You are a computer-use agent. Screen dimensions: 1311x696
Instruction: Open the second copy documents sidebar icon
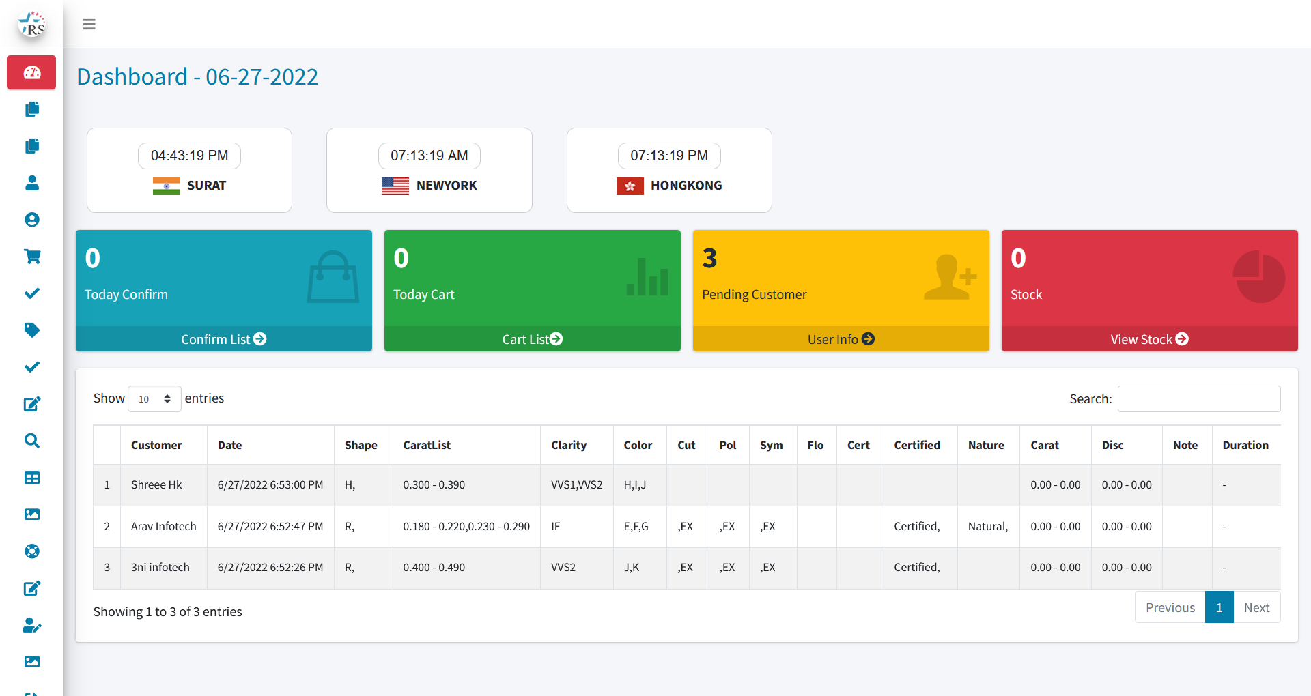(31, 146)
